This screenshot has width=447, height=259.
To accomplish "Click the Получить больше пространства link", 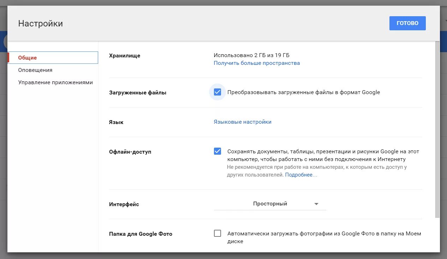I will (x=257, y=63).
